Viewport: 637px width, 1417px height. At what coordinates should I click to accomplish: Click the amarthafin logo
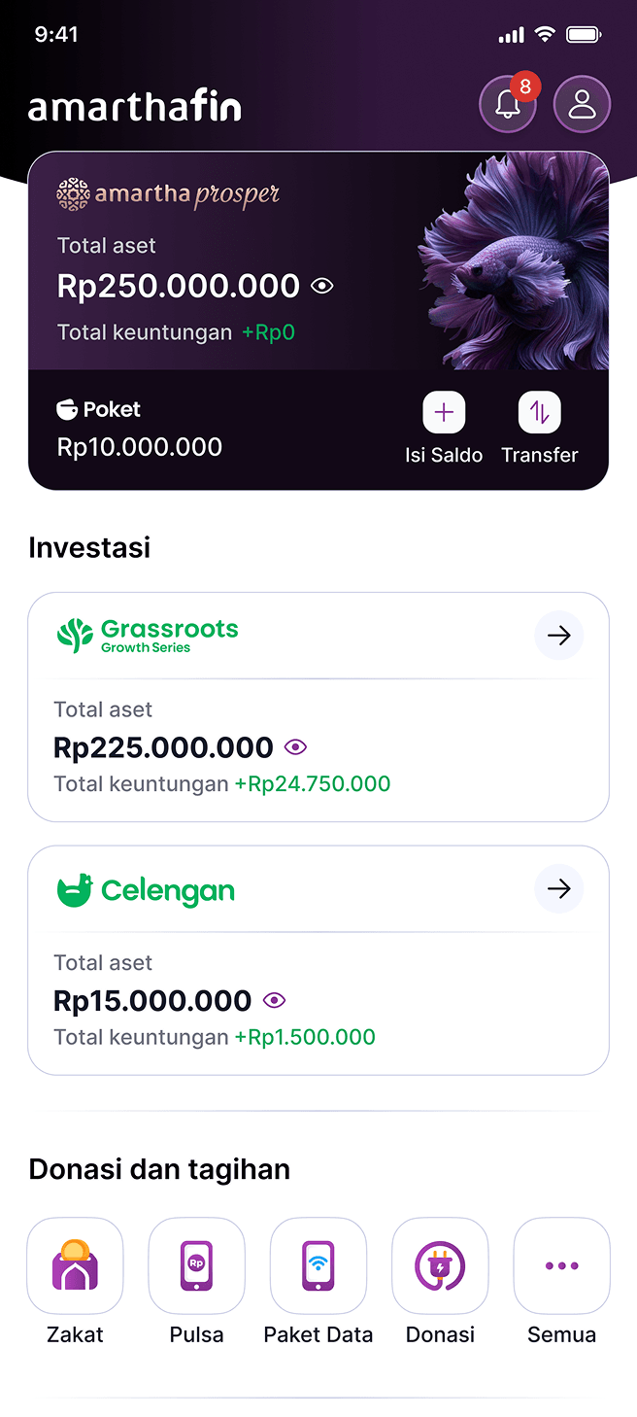(134, 106)
